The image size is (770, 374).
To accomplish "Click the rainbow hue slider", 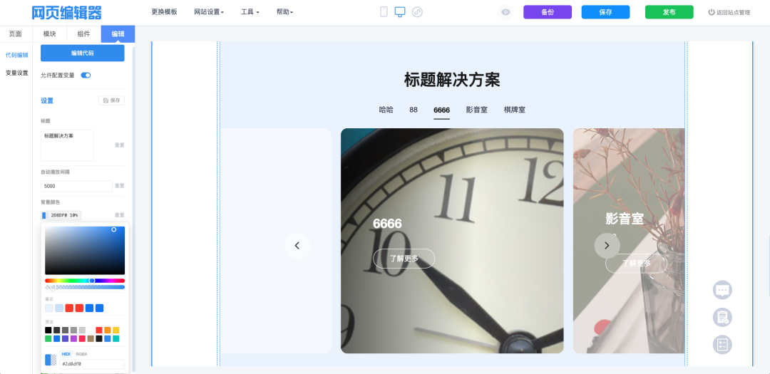I will point(85,281).
